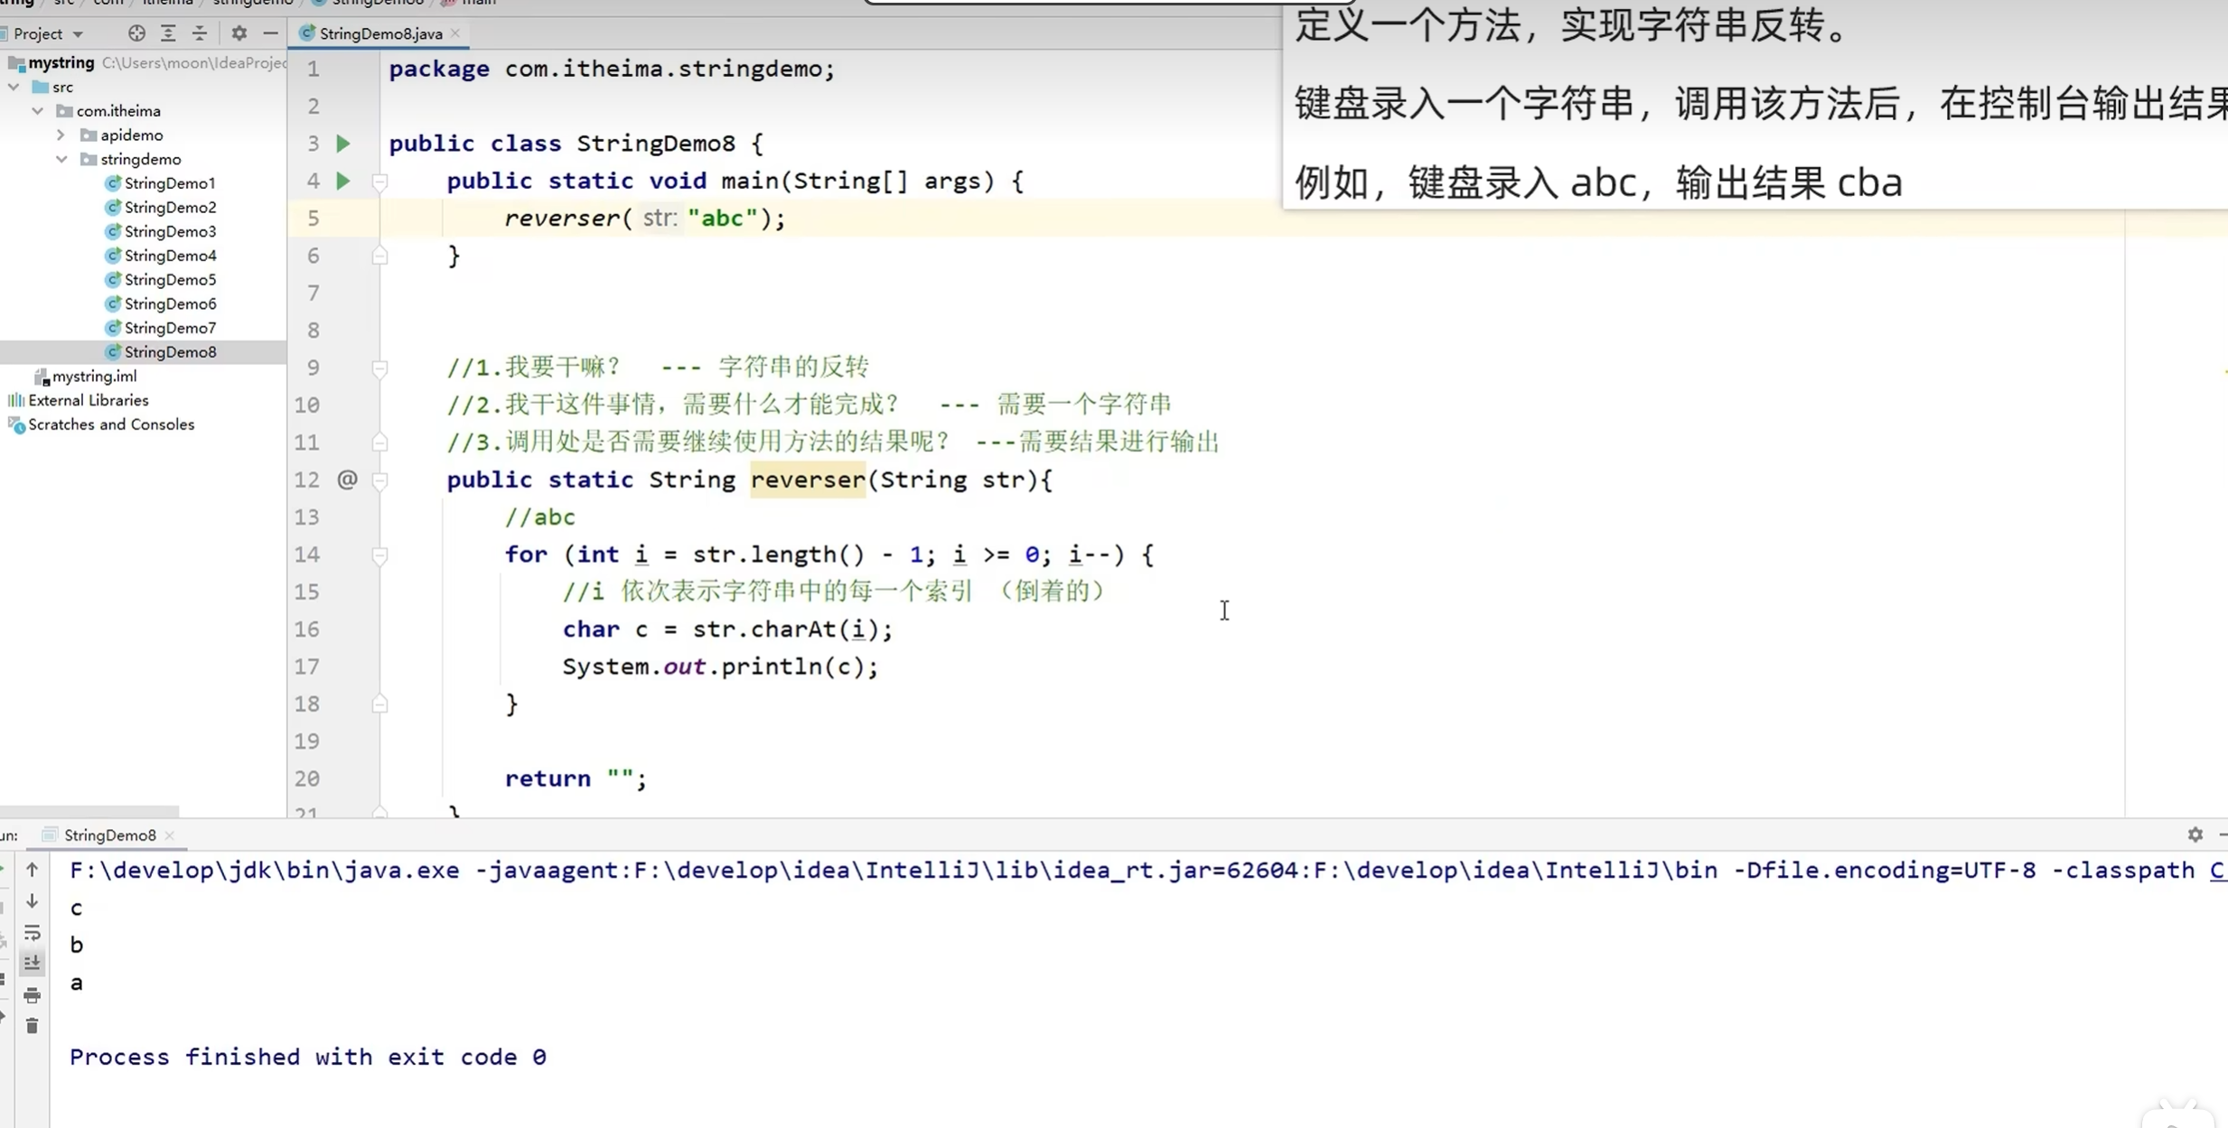Viewport: 2228px width, 1128px height.
Task: Open StringDemo7 class in tree
Action: [x=170, y=328]
